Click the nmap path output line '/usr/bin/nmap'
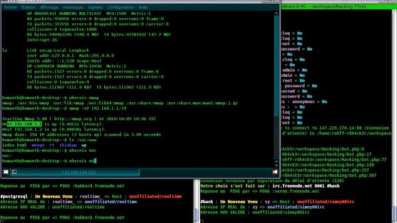The width and height of the screenshot is (397, 223). pos(120,103)
